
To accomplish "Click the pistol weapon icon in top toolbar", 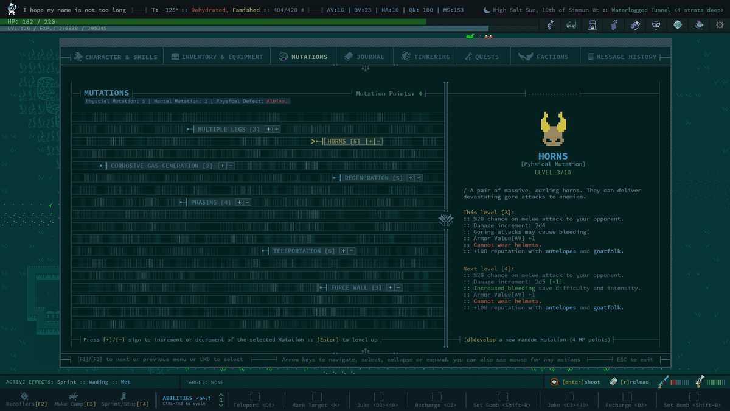I will coord(550,25).
